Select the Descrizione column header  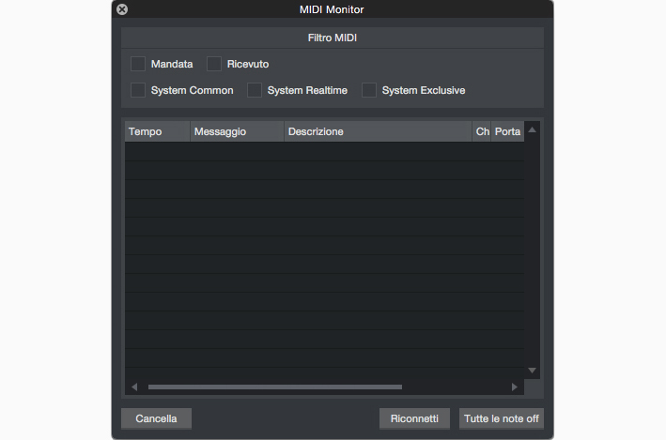click(378, 132)
